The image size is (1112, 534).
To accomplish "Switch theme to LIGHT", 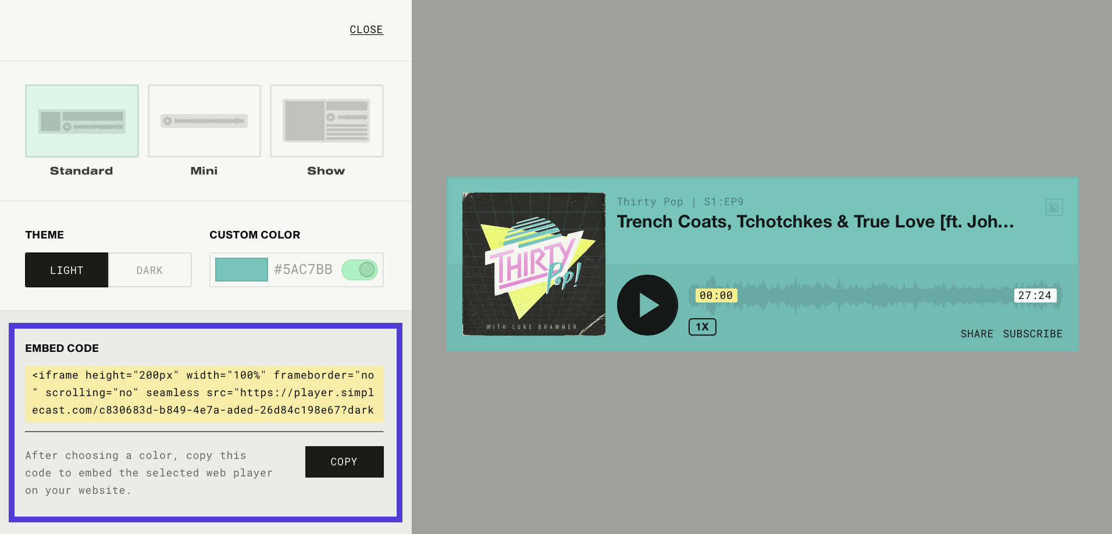I will coord(67,270).
